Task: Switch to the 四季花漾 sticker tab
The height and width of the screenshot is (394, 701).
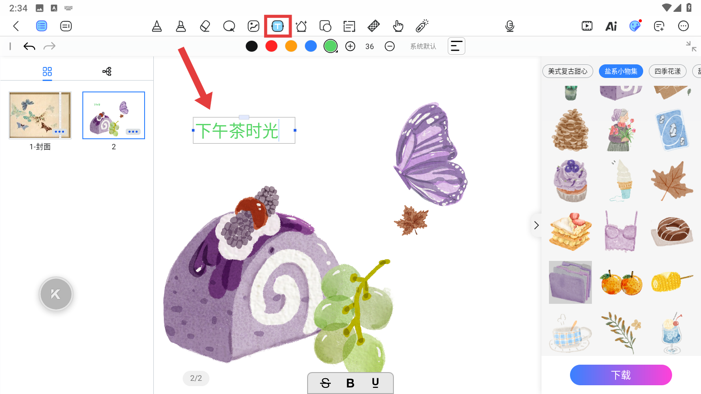Action: click(x=667, y=71)
